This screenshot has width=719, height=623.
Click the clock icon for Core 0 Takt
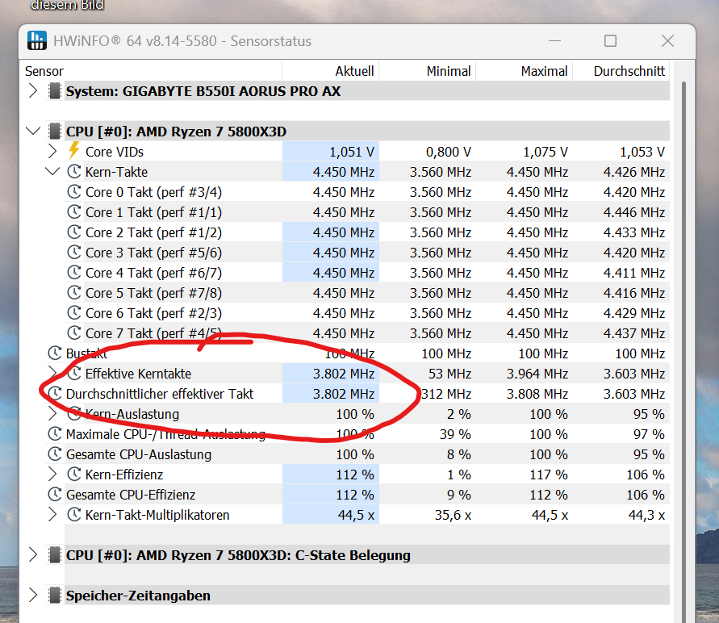pyautogui.click(x=73, y=191)
